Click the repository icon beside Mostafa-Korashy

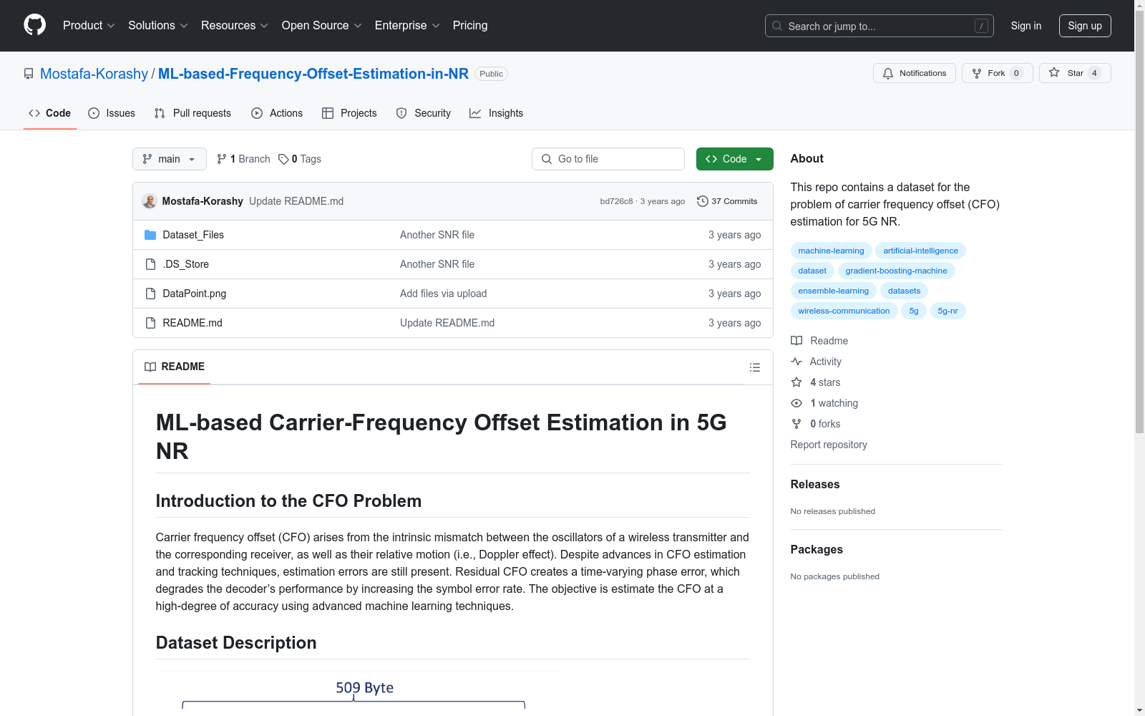click(29, 74)
